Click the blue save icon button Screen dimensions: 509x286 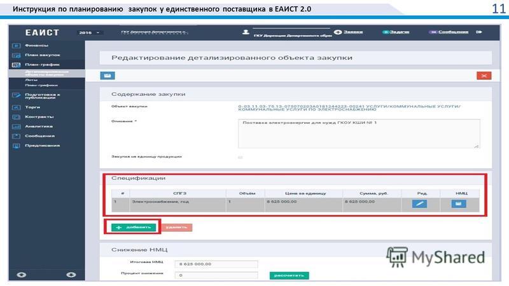tap(108, 76)
